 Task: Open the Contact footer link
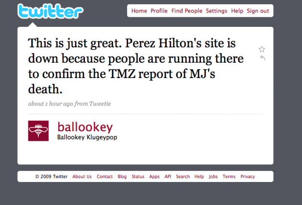[x=105, y=177]
